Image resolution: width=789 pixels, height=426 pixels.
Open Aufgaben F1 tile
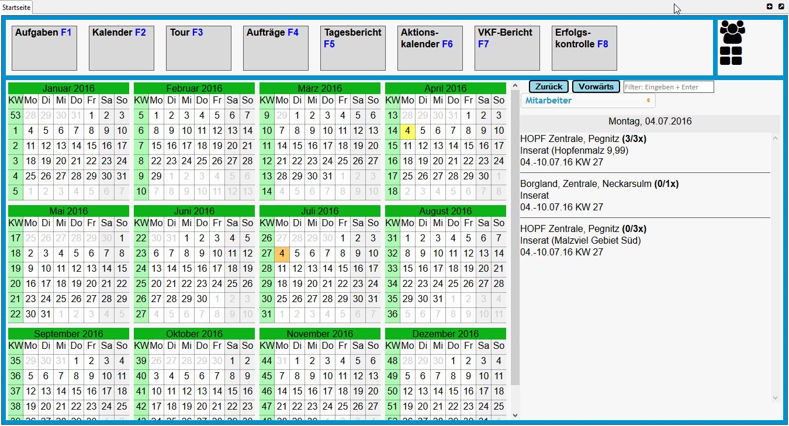click(44, 48)
